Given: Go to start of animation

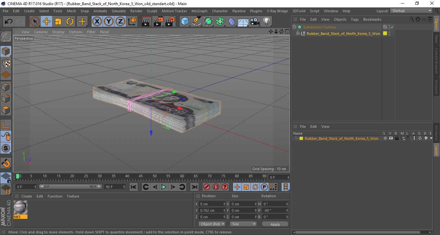Looking at the screenshot, I should 134,187.
